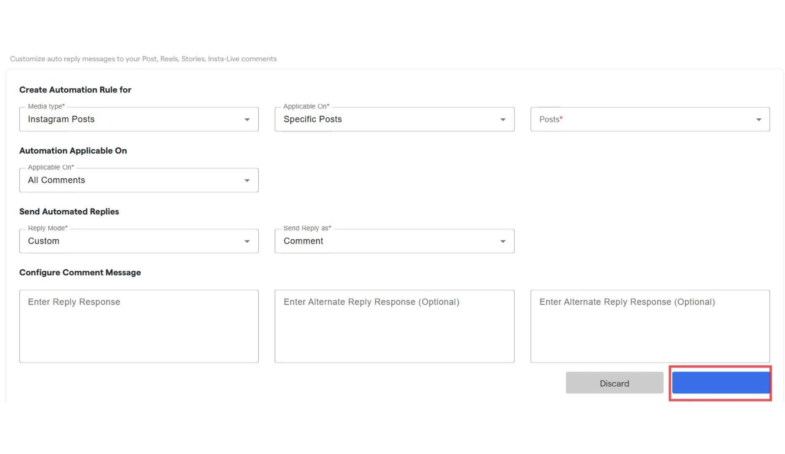Click the Send Automated Replies heading

69,211
